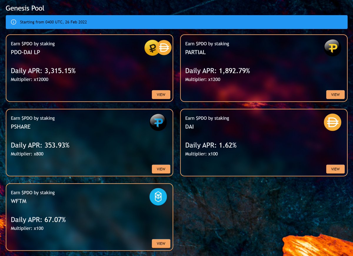The image size is (353, 256).
Task: Click the DAI pool name text
Action: click(x=189, y=127)
